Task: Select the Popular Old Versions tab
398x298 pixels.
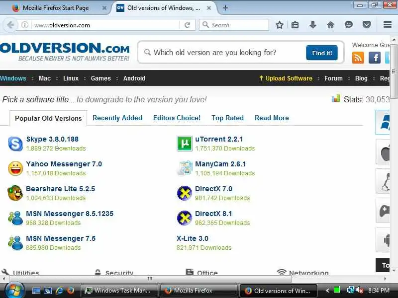Action: [x=48, y=118]
